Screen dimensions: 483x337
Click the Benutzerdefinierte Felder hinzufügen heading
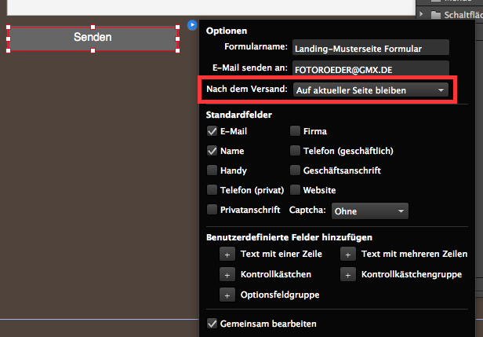(289, 237)
